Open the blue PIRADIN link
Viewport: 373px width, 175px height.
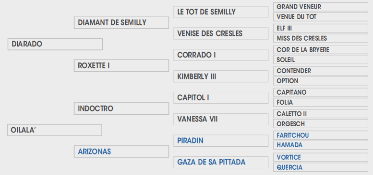[190, 141]
